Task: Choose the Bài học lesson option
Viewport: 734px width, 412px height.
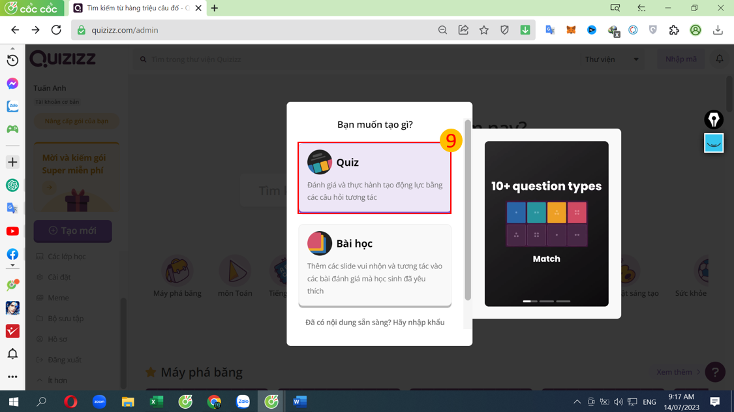Action: pyautogui.click(x=374, y=265)
